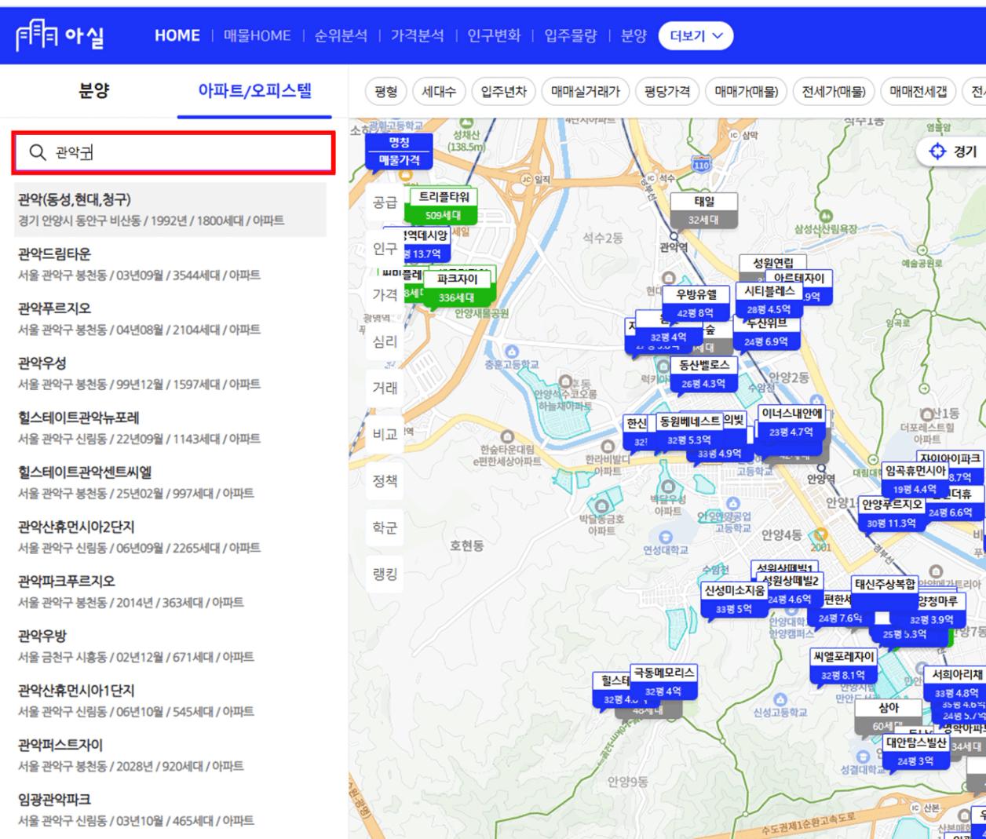The width and height of the screenshot is (986, 839).
Task: Enable the 평형 filter chip
Action: (385, 92)
